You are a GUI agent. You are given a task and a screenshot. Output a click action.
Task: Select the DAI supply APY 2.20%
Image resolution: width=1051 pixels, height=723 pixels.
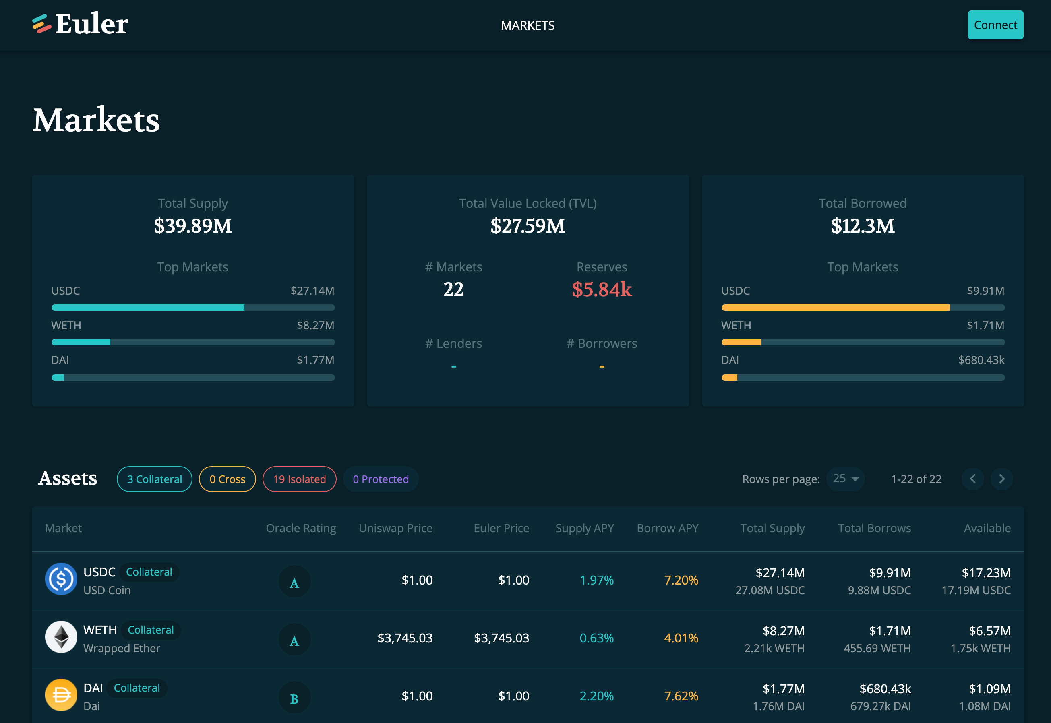pyautogui.click(x=597, y=696)
